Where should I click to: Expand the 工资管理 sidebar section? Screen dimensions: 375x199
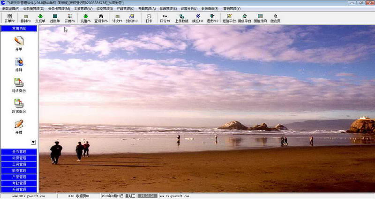point(19,164)
